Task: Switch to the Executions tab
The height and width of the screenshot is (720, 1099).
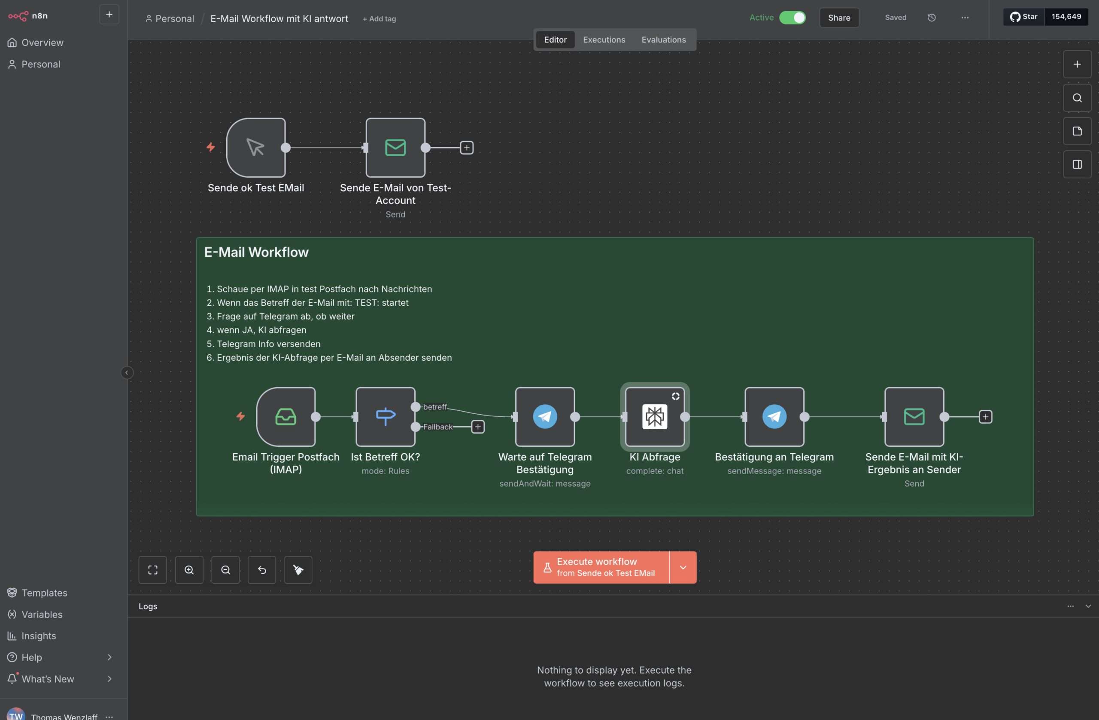Action: click(604, 40)
